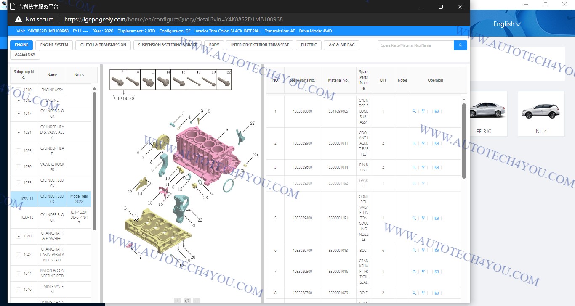Open the English language dropdown
Screen dimensions: 575x306
tap(507, 24)
